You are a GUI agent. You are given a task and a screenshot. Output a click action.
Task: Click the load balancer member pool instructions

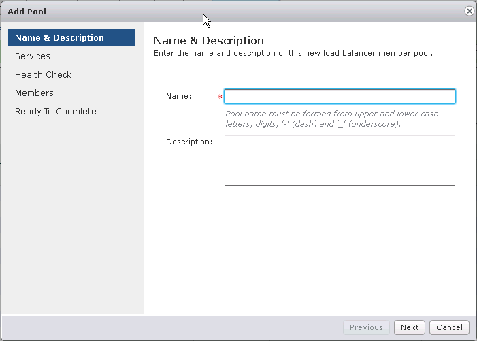293,53
